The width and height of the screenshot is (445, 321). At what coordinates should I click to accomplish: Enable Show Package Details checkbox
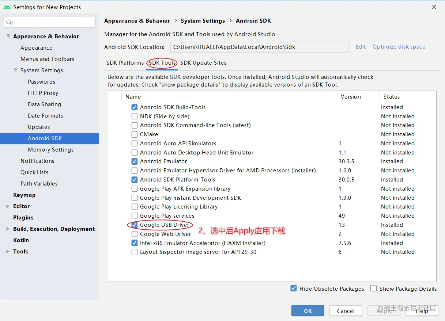[x=373, y=288]
